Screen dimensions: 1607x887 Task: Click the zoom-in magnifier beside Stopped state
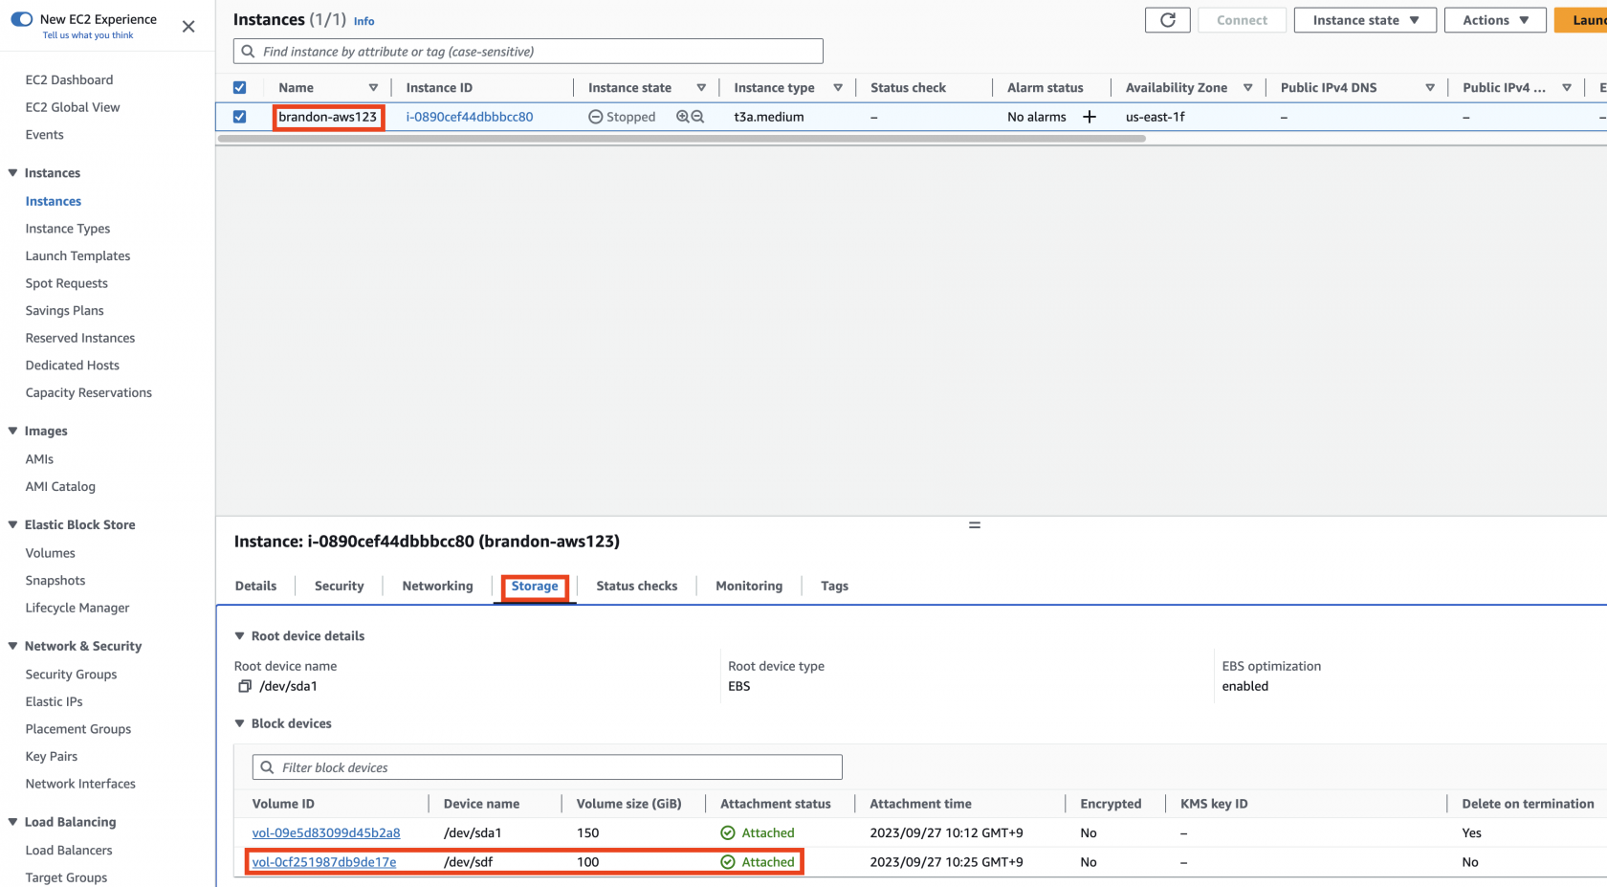tap(683, 117)
